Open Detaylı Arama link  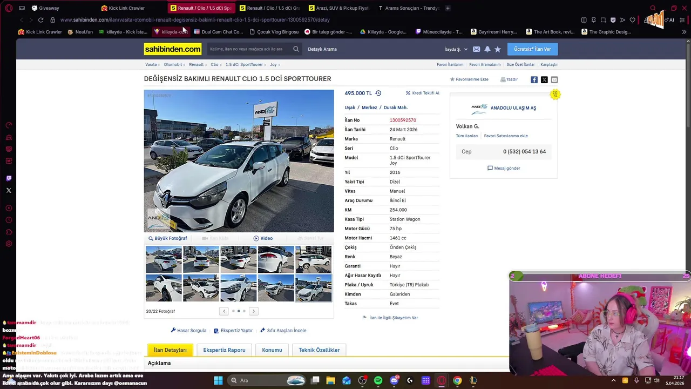[x=322, y=49]
